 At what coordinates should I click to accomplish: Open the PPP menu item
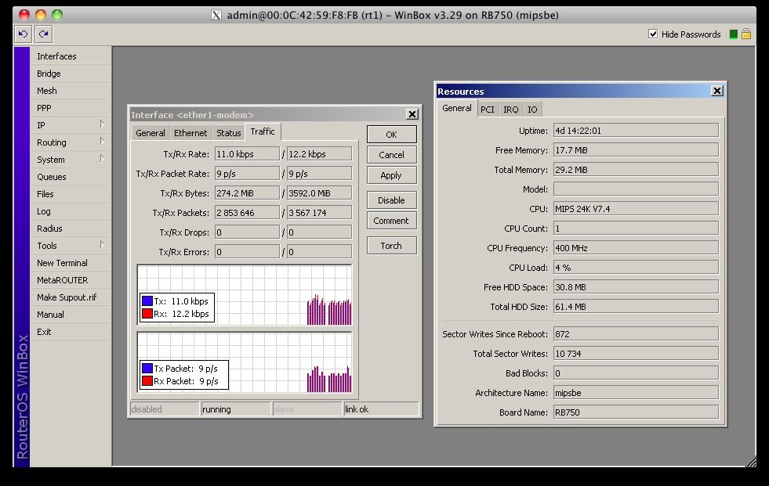pos(71,108)
